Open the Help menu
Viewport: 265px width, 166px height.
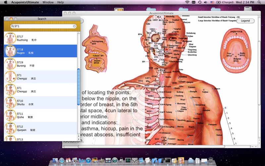pos(60,2)
